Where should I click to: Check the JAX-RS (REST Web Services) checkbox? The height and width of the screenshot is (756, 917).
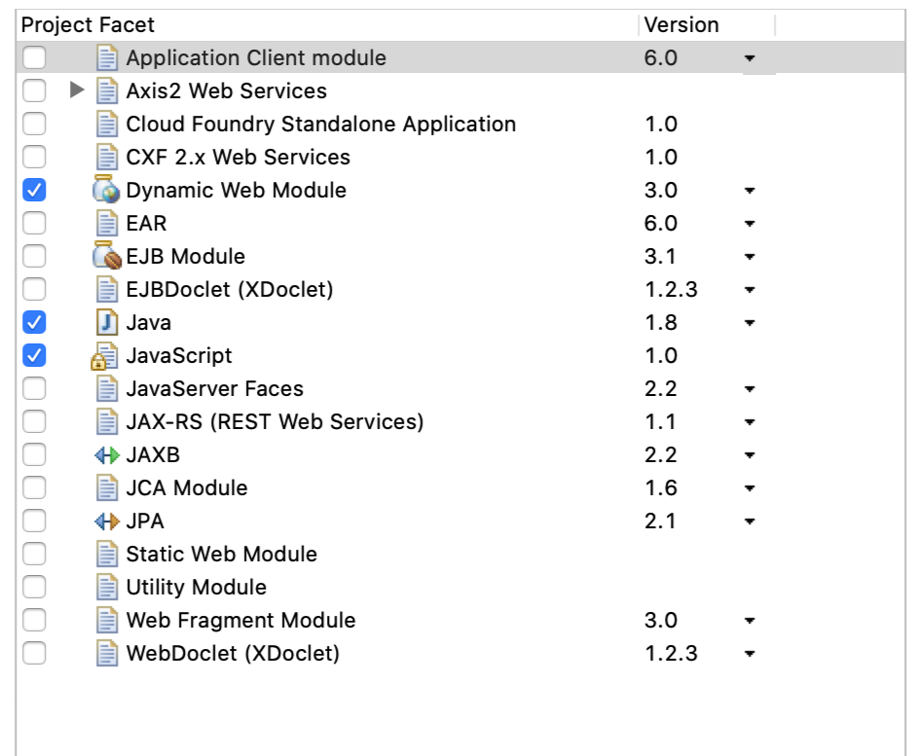(x=34, y=421)
